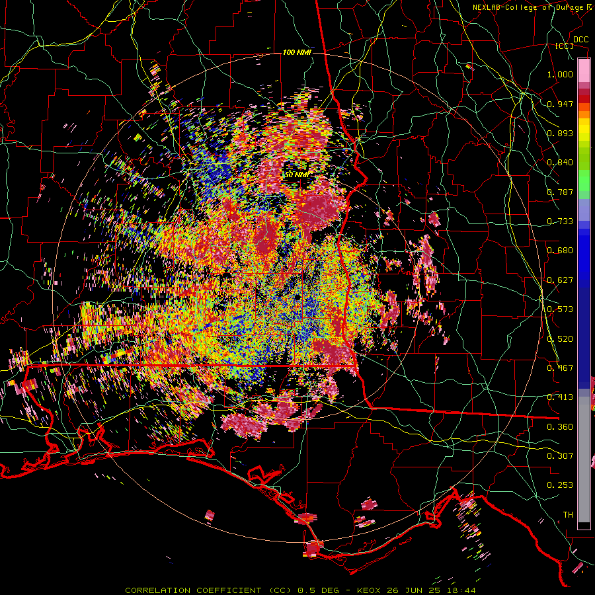Click the TH threshold label on legend
This screenshot has width=595, height=595.
[x=568, y=515]
